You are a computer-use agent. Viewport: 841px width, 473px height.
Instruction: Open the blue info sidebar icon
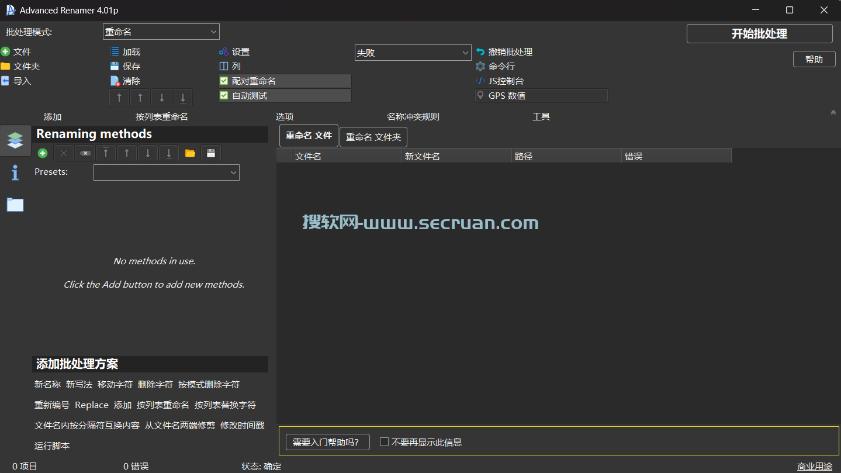[x=15, y=172]
